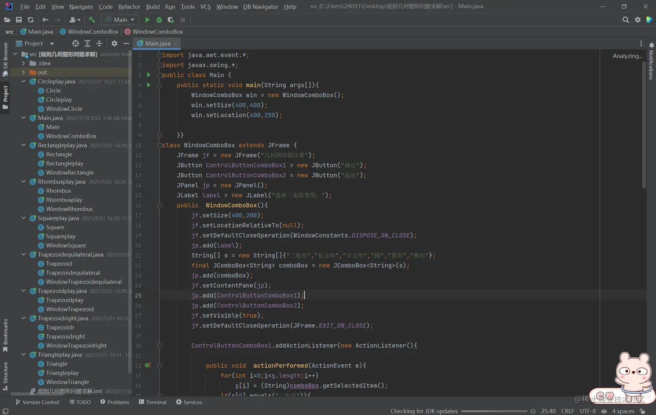Build project with the hammer icon
Image resolution: width=656 pixels, height=415 pixels.
click(x=92, y=20)
